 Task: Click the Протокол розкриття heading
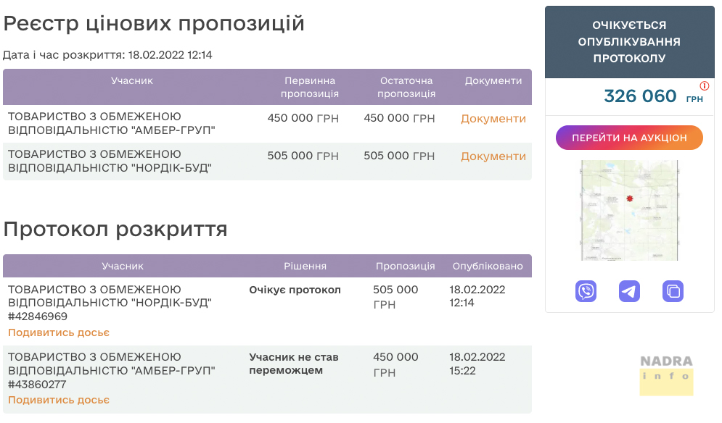115,229
